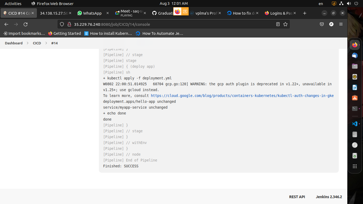Open Ubuntu Software from the dock
This screenshot has width=363, height=204.
click(354, 98)
